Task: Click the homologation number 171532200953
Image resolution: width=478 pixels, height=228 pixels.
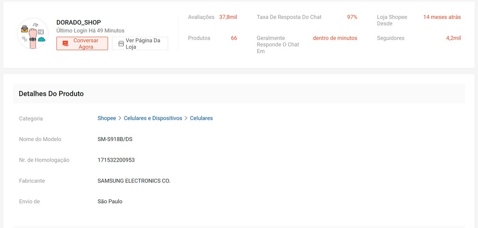Action: pos(116,160)
